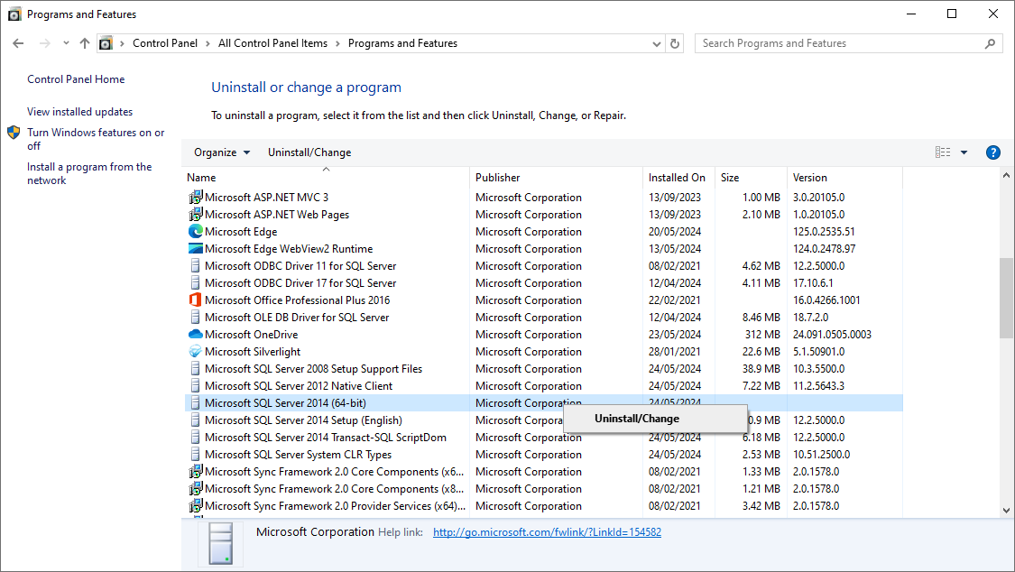Open the address bar history dropdown

[656, 42]
